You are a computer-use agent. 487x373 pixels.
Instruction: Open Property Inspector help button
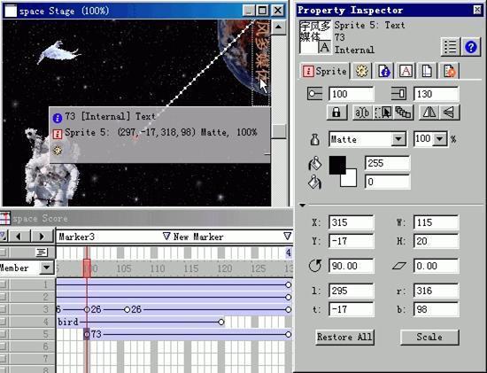[471, 47]
